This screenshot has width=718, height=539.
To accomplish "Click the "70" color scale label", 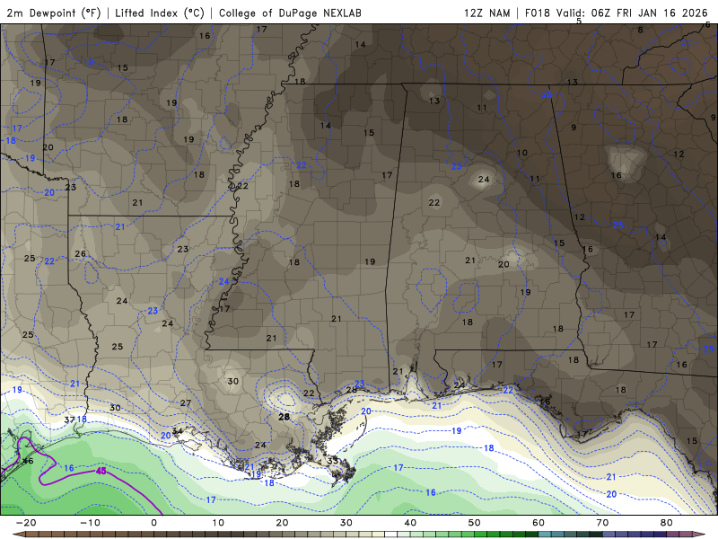I will pyautogui.click(x=602, y=523).
